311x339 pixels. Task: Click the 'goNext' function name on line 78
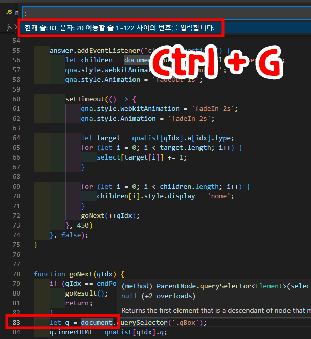[x=81, y=274]
